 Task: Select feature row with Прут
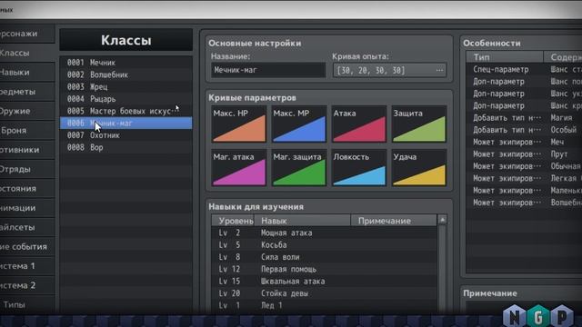pos(524,154)
